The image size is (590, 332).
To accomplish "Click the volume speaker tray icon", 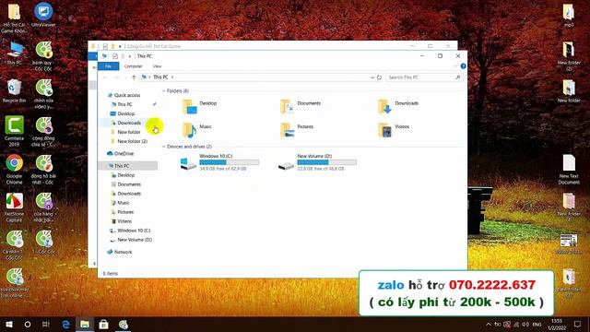I will 525,324.
